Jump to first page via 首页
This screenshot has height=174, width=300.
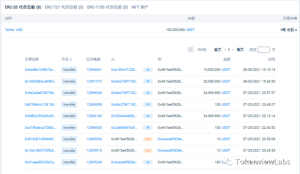217,50
